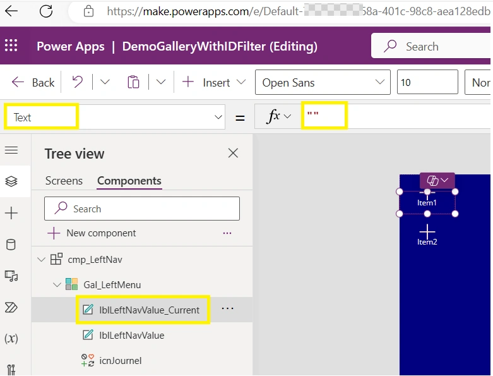Click the Power Apps header search box
The height and width of the screenshot is (376, 493).
tap(431, 46)
